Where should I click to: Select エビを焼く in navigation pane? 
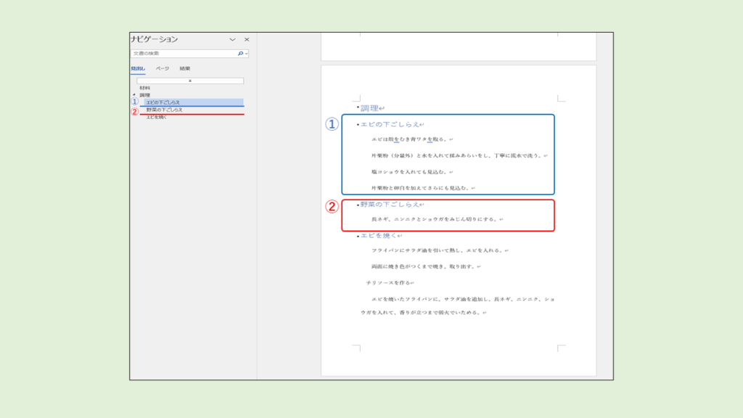157,117
